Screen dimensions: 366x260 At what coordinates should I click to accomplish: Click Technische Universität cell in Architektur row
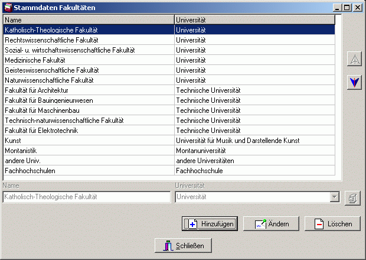point(254,90)
